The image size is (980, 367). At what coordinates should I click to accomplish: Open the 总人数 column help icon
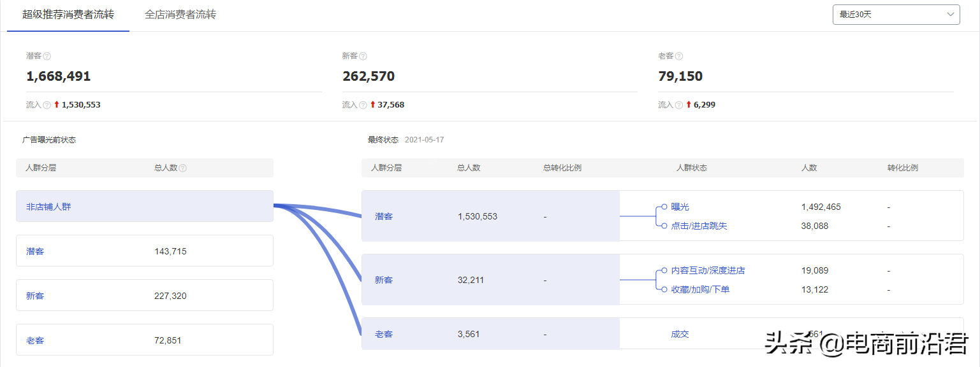tap(184, 167)
